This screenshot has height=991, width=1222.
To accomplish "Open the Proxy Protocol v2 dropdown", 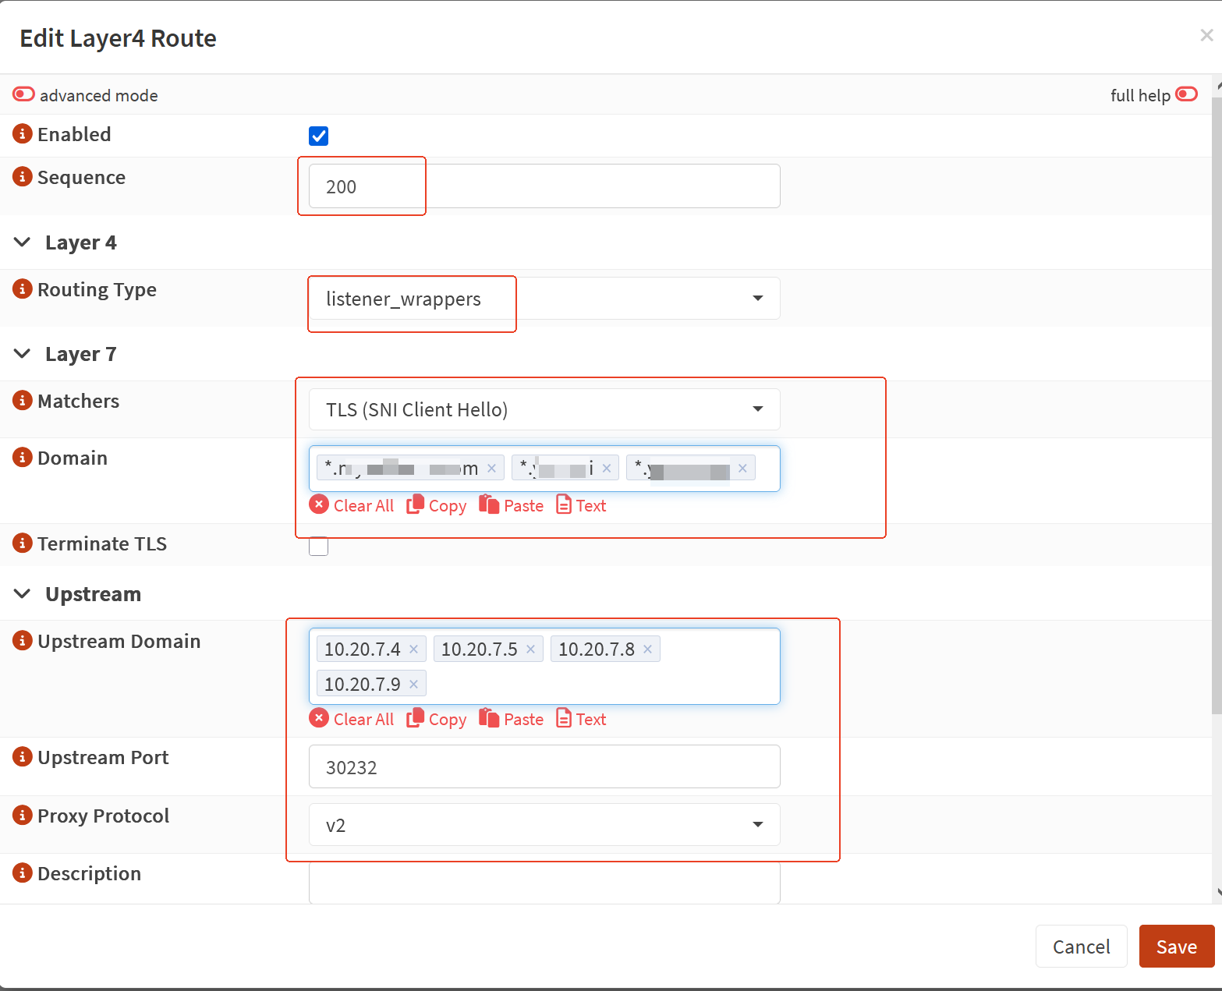I will click(x=544, y=825).
